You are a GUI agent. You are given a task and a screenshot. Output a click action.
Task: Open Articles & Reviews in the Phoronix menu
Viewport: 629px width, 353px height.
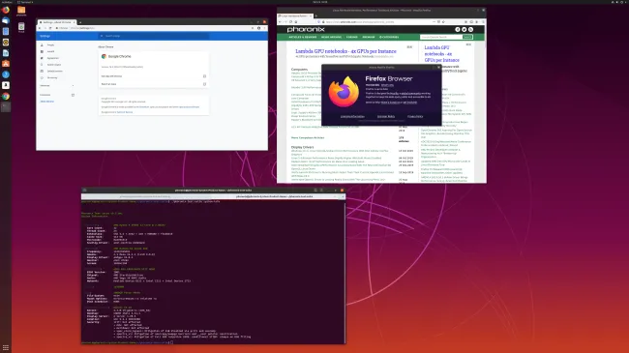pyautogui.click(x=303, y=37)
